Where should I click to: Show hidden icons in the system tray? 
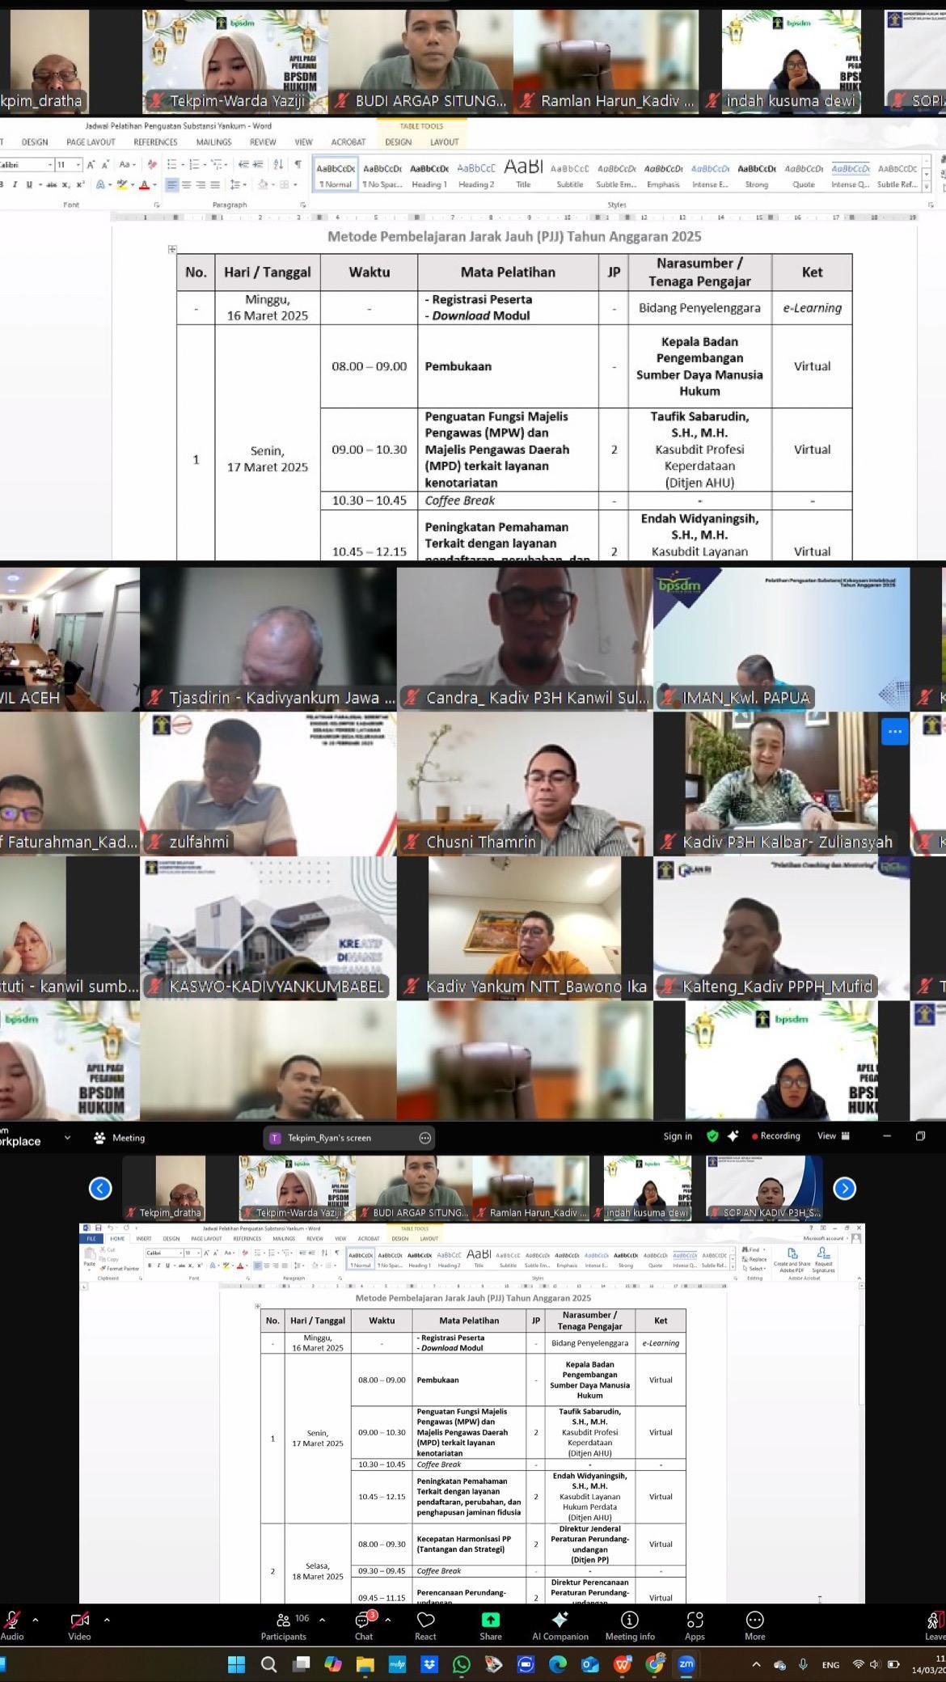coord(756,1664)
